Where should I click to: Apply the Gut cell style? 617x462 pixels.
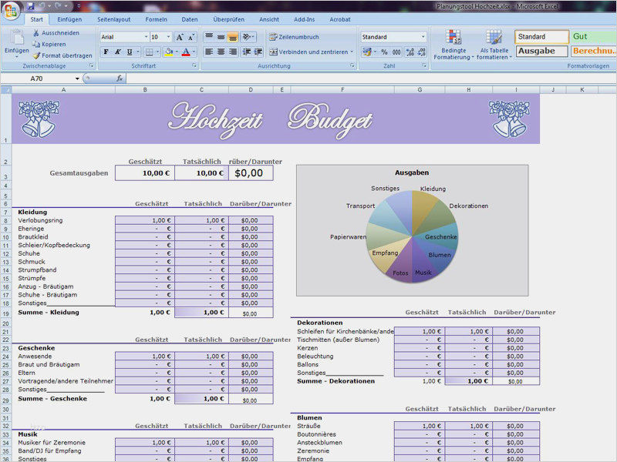[592, 36]
